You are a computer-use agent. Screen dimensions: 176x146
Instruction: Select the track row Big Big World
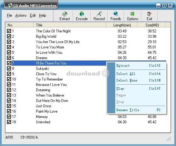pos(87,36)
